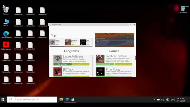Download Lapre Antivirus free version
Screen dimensions: 190x107
click(63, 64)
